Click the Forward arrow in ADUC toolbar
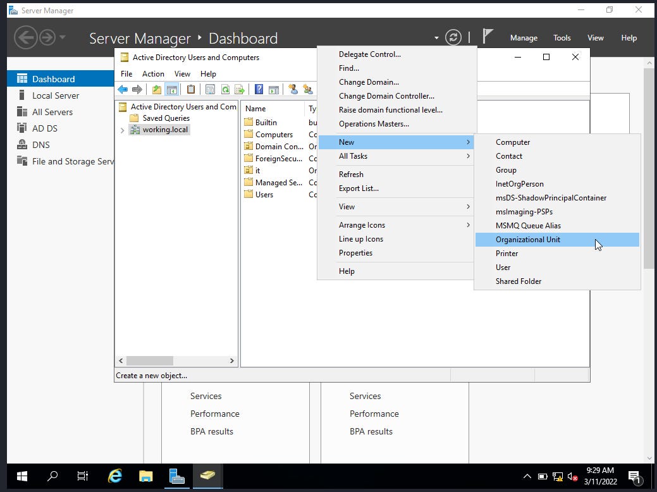This screenshot has height=492, width=657. [137, 89]
